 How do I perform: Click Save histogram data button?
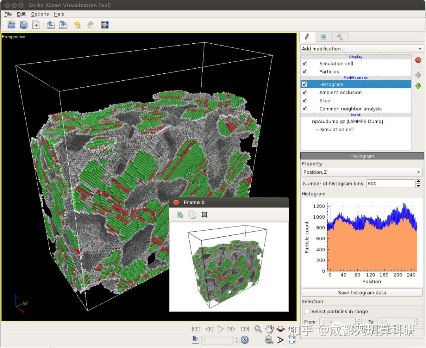click(362, 292)
